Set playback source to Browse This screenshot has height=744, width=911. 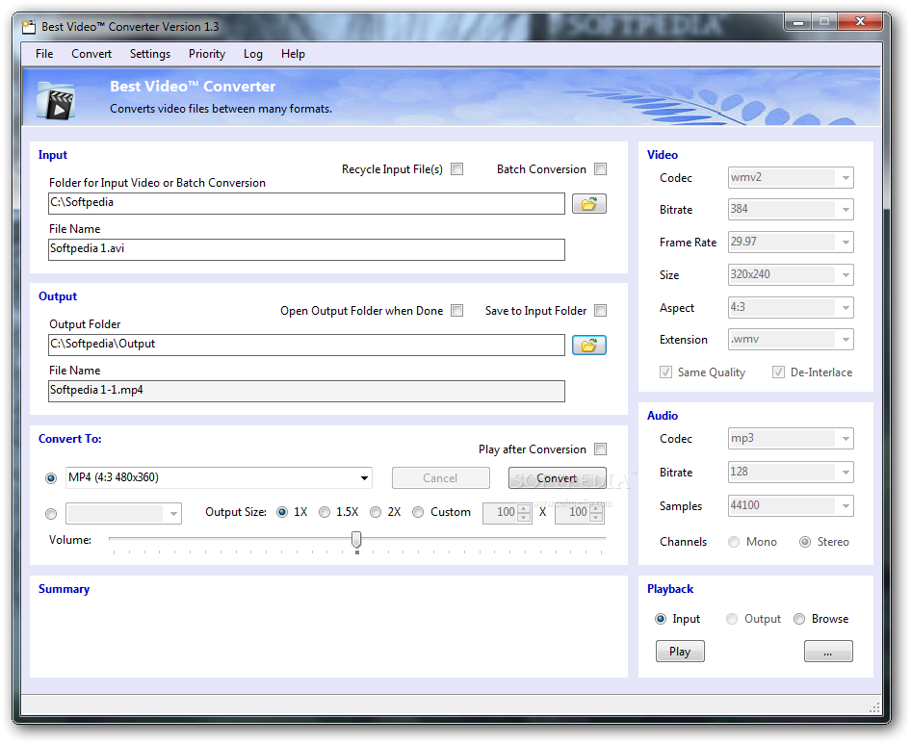(799, 619)
